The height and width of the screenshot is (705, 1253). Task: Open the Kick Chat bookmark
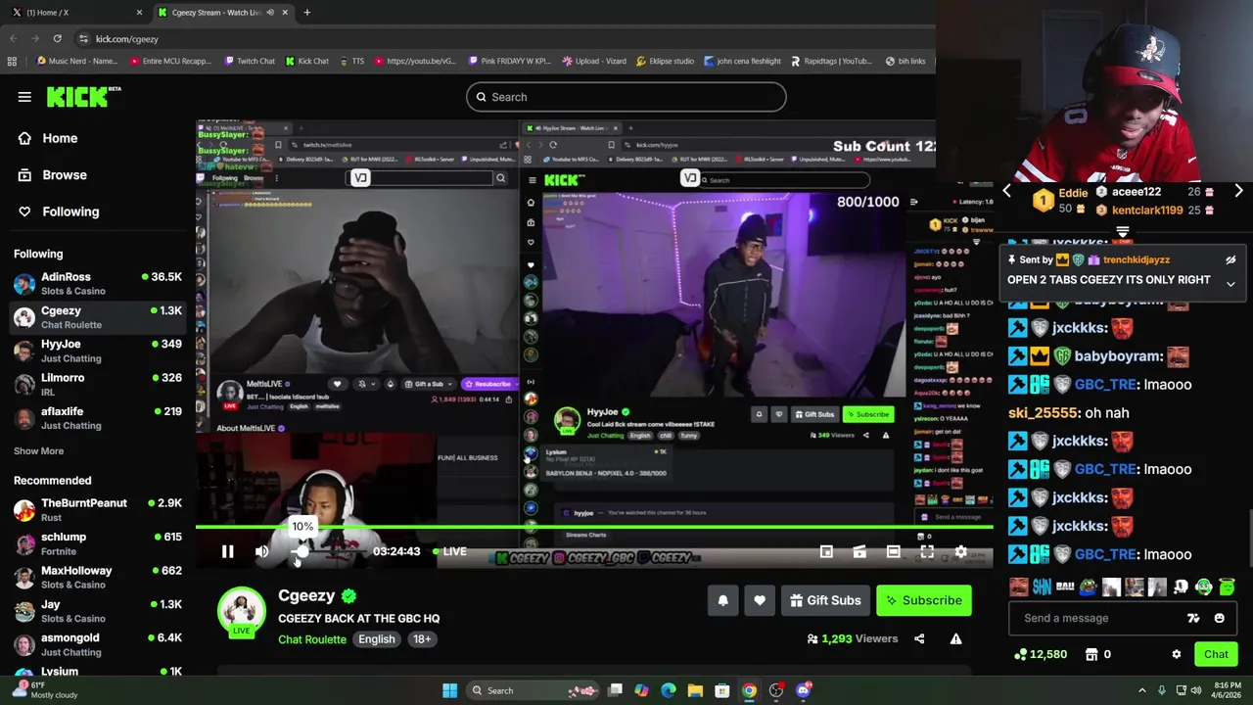point(306,61)
